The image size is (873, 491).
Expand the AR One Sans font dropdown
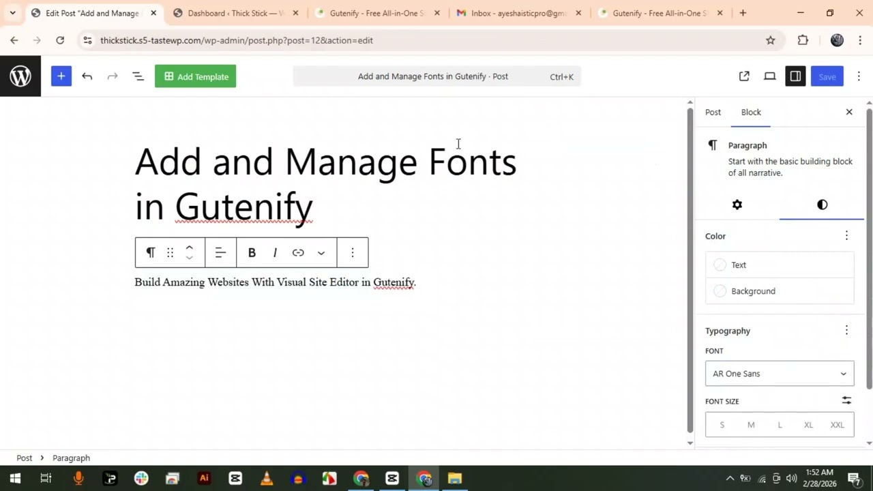pos(780,374)
